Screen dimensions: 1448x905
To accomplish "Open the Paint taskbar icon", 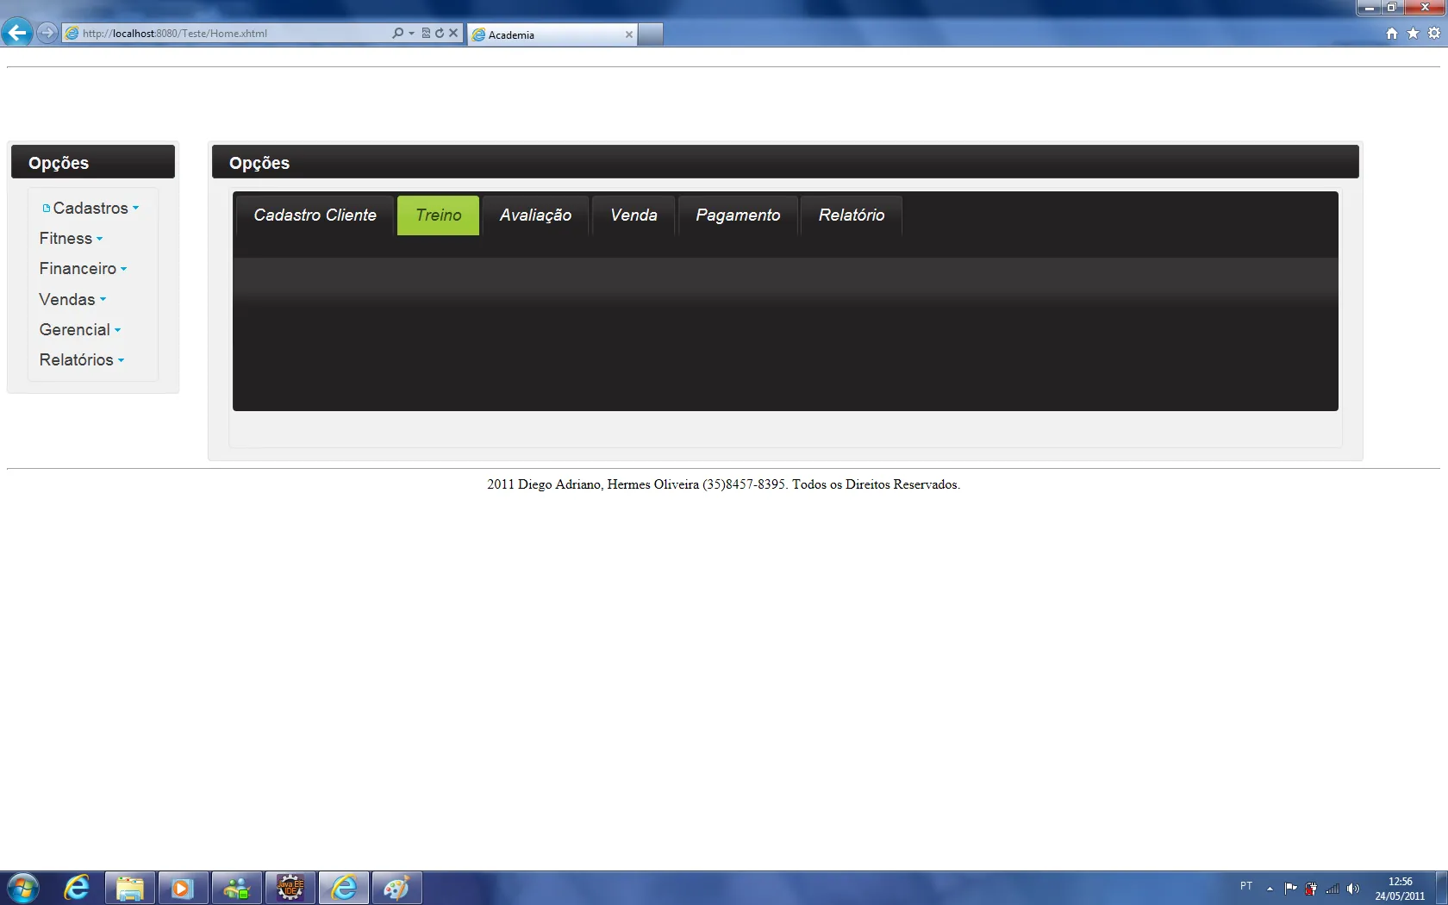I will click(396, 888).
